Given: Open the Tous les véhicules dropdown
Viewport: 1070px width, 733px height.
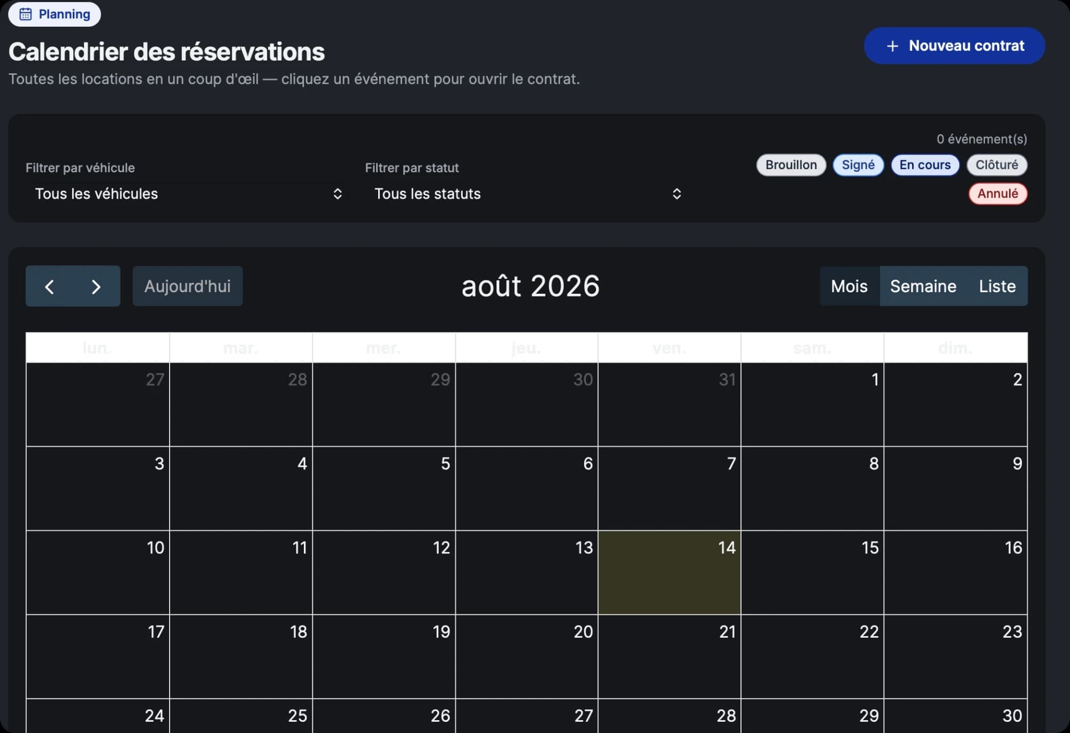Looking at the screenshot, I should tap(187, 194).
